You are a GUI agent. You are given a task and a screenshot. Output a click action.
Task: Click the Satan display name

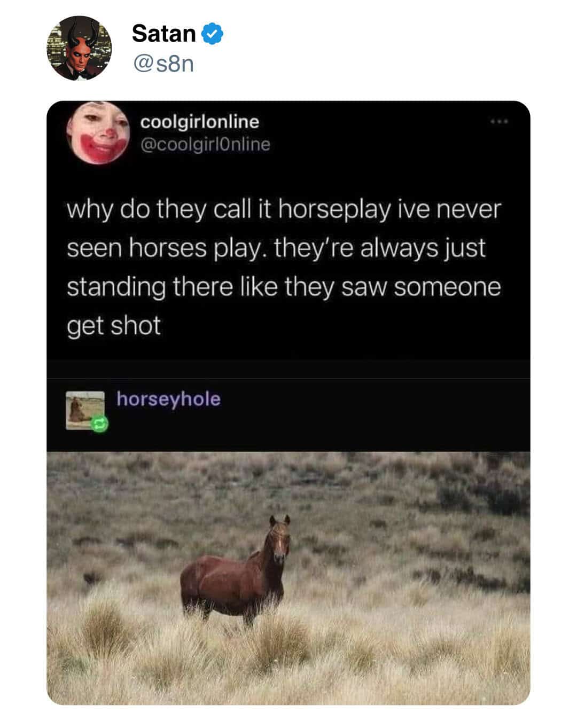click(164, 33)
